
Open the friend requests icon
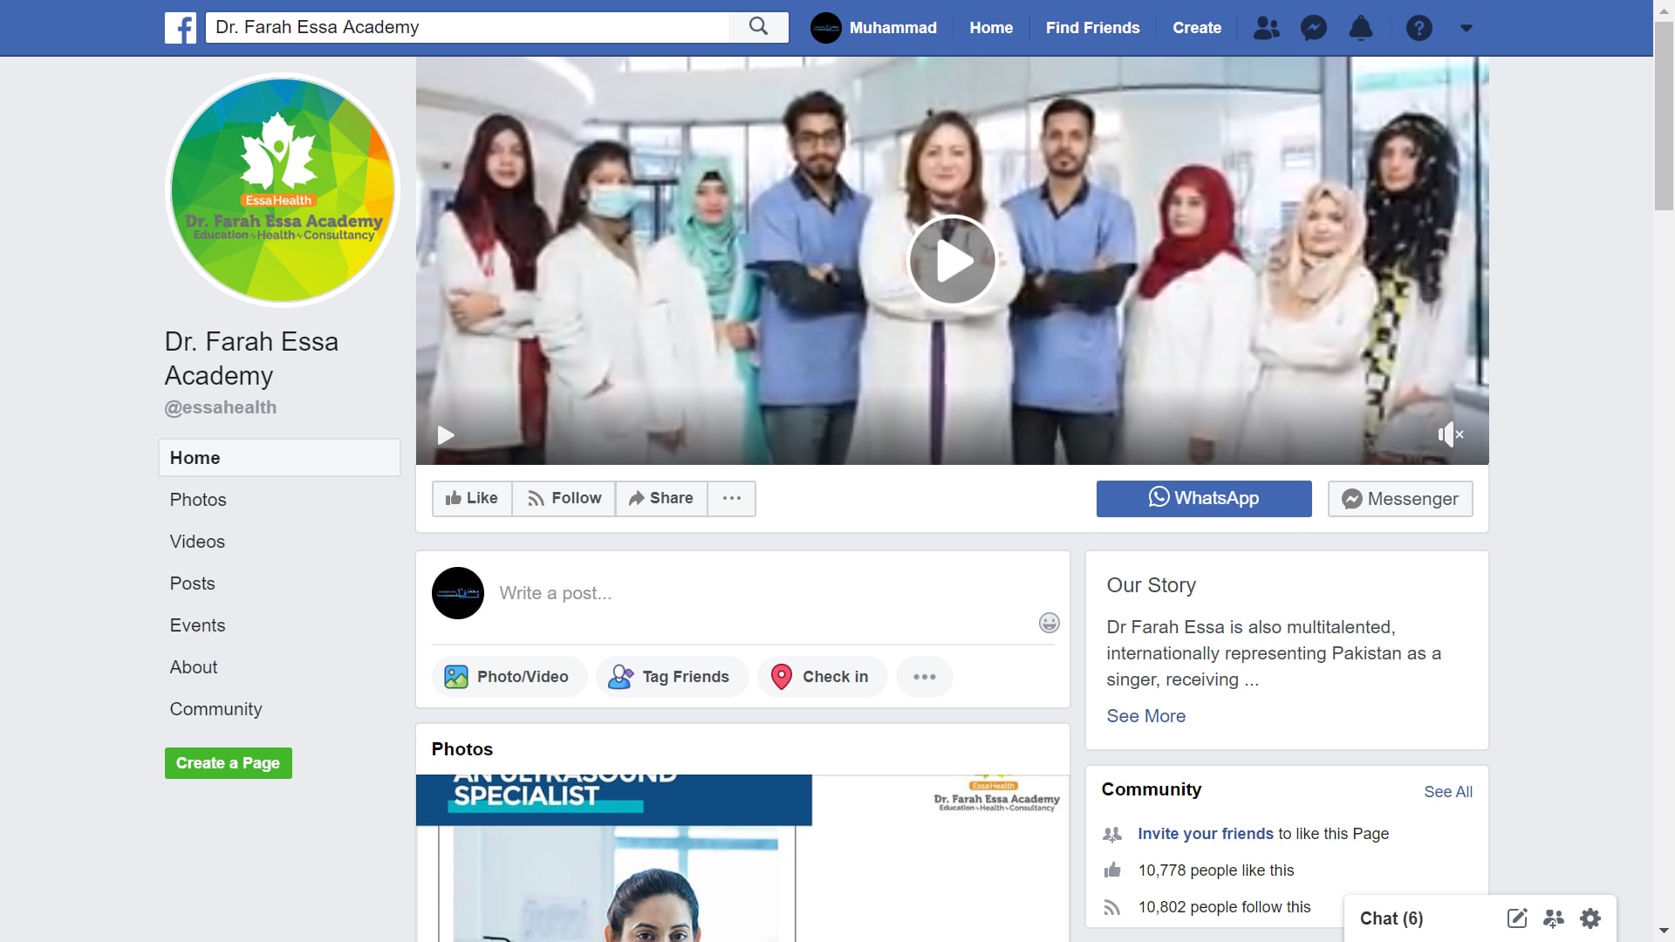coord(1266,28)
